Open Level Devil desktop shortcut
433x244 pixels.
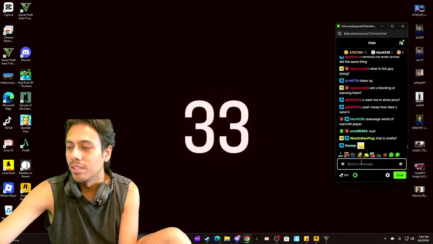pos(8,168)
